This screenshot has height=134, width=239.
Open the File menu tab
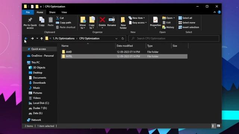click(x=28, y=12)
